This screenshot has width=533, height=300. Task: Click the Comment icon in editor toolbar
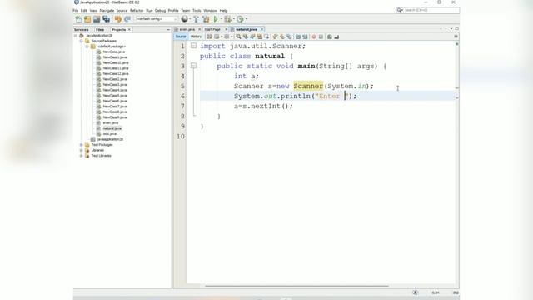point(330,37)
